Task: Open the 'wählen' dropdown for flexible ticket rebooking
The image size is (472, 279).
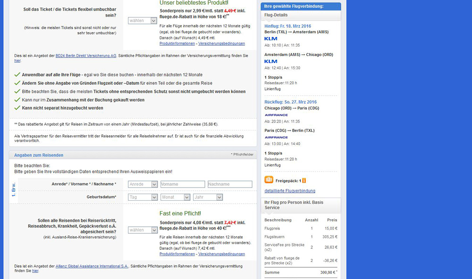Action: point(143,21)
